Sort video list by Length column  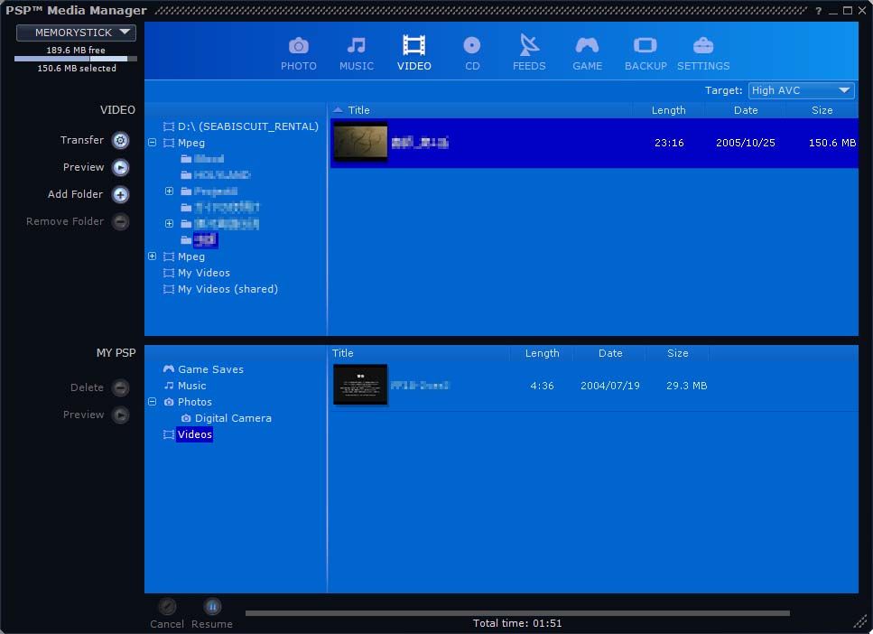coord(668,110)
